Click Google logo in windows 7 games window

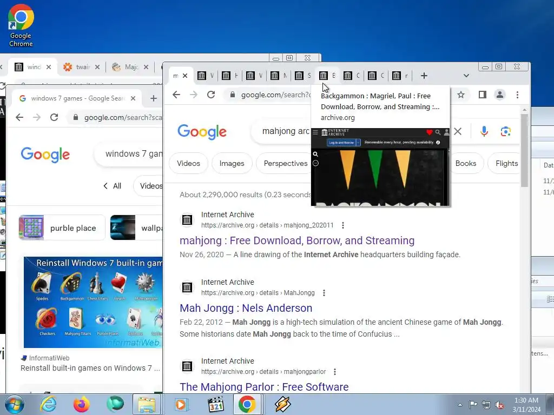(45, 154)
